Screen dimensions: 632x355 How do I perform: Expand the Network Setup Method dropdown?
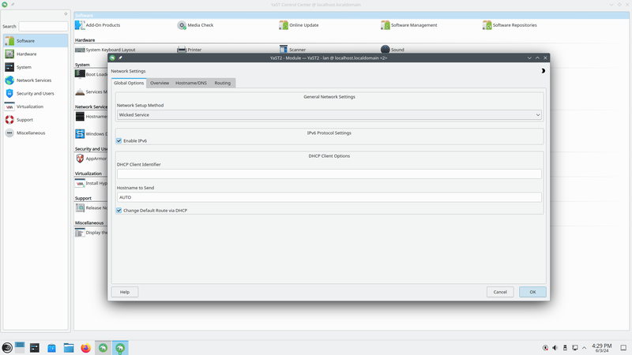(329, 114)
